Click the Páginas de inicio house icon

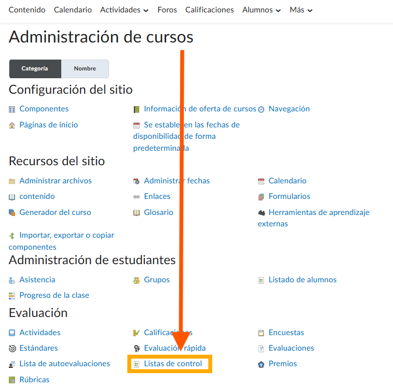[x=12, y=125]
